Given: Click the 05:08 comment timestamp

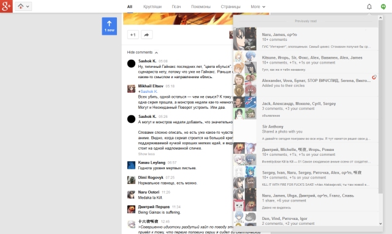Looking at the screenshot, I should tap(163, 61).
